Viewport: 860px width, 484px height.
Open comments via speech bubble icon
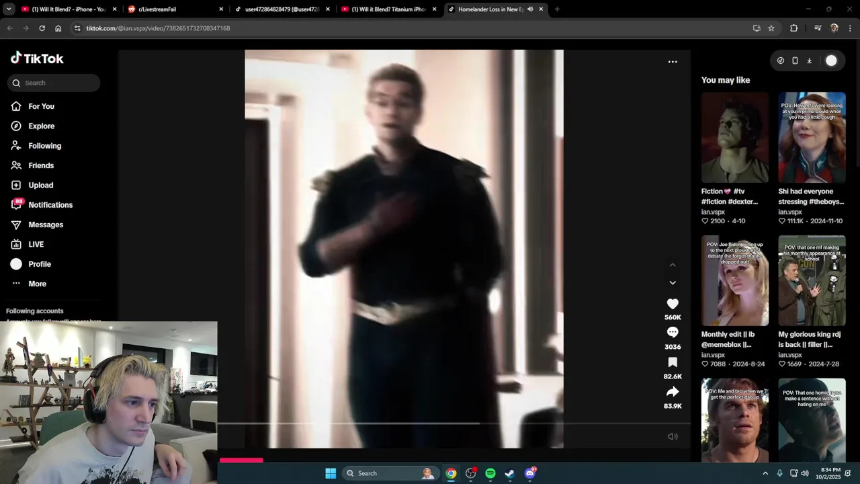click(x=673, y=333)
